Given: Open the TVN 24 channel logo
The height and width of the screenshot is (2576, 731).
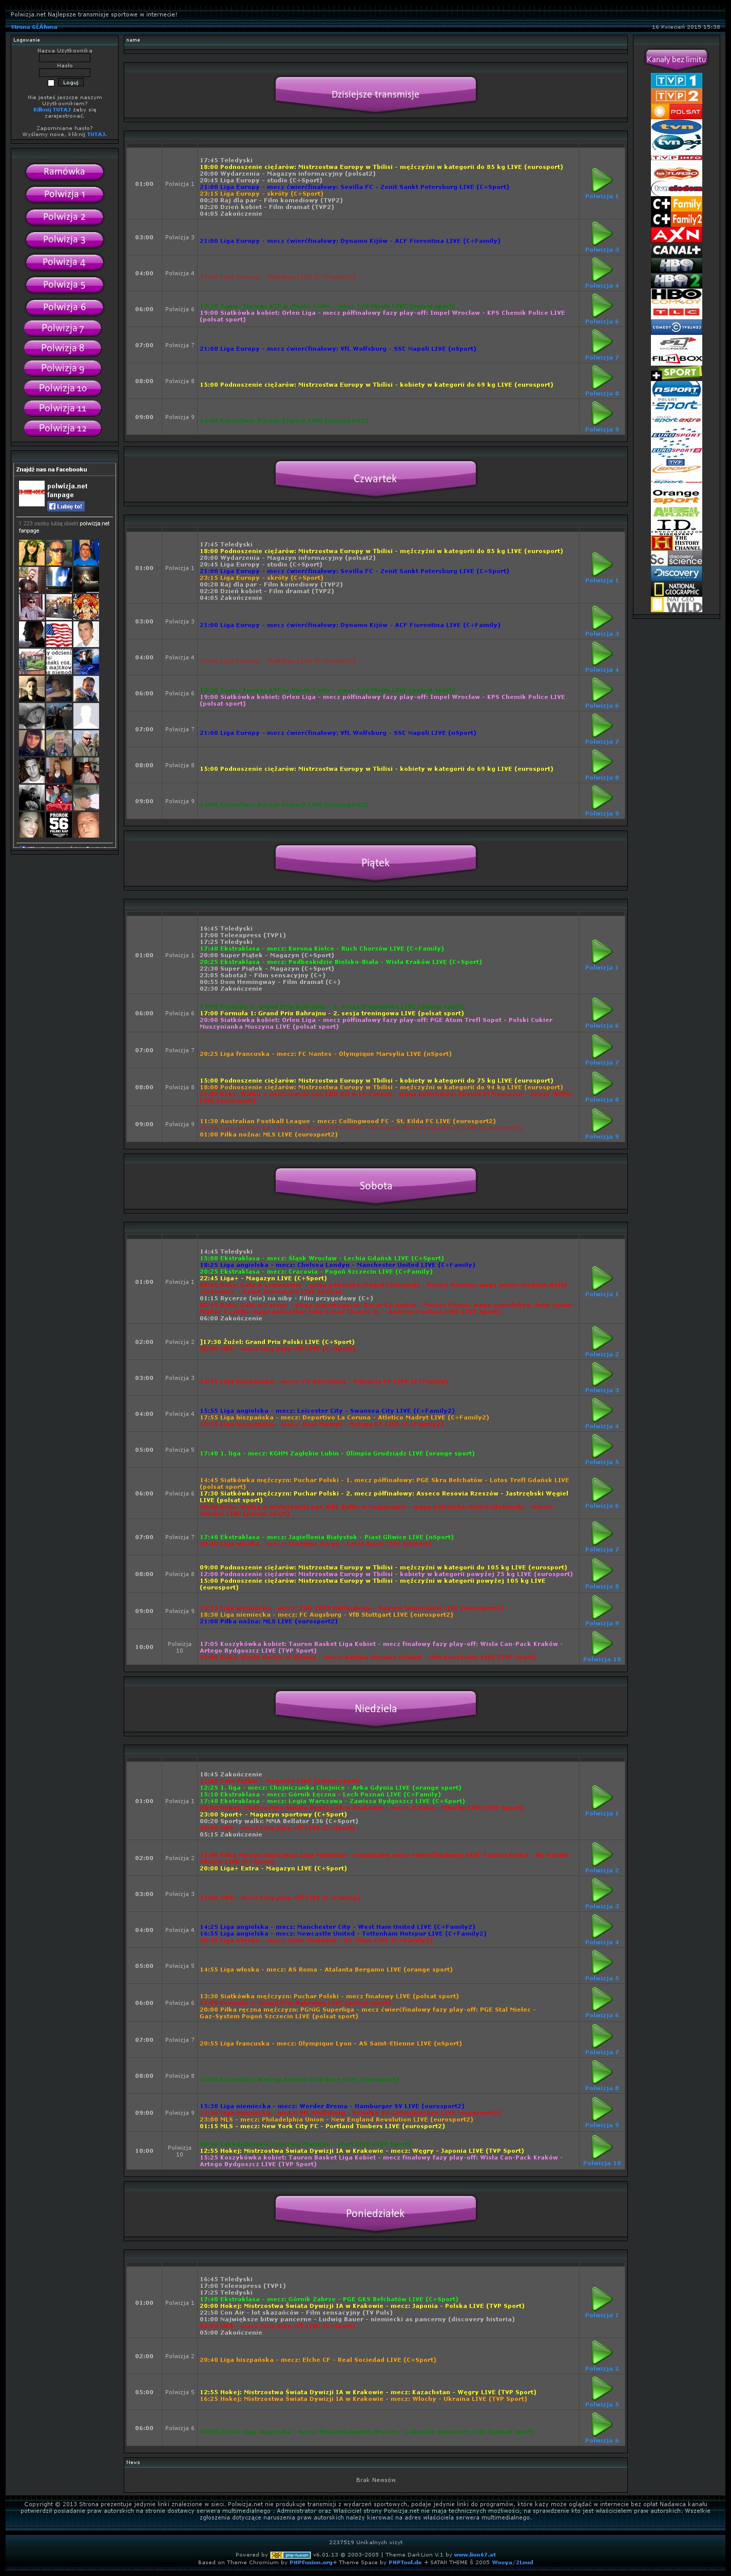Looking at the screenshot, I should coord(676,143).
